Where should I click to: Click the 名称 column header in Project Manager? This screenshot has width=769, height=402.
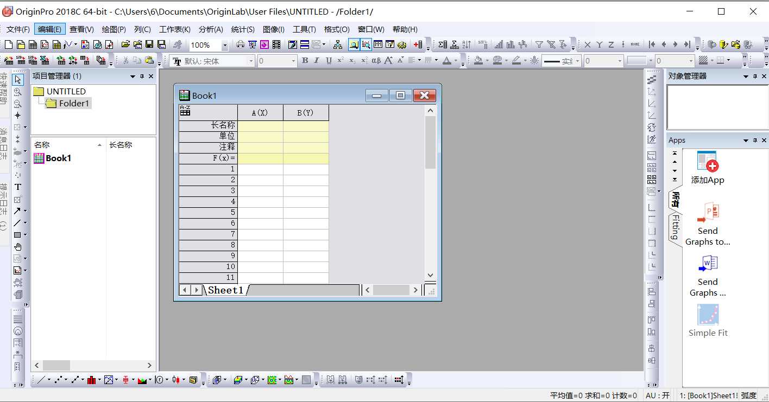point(68,145)
